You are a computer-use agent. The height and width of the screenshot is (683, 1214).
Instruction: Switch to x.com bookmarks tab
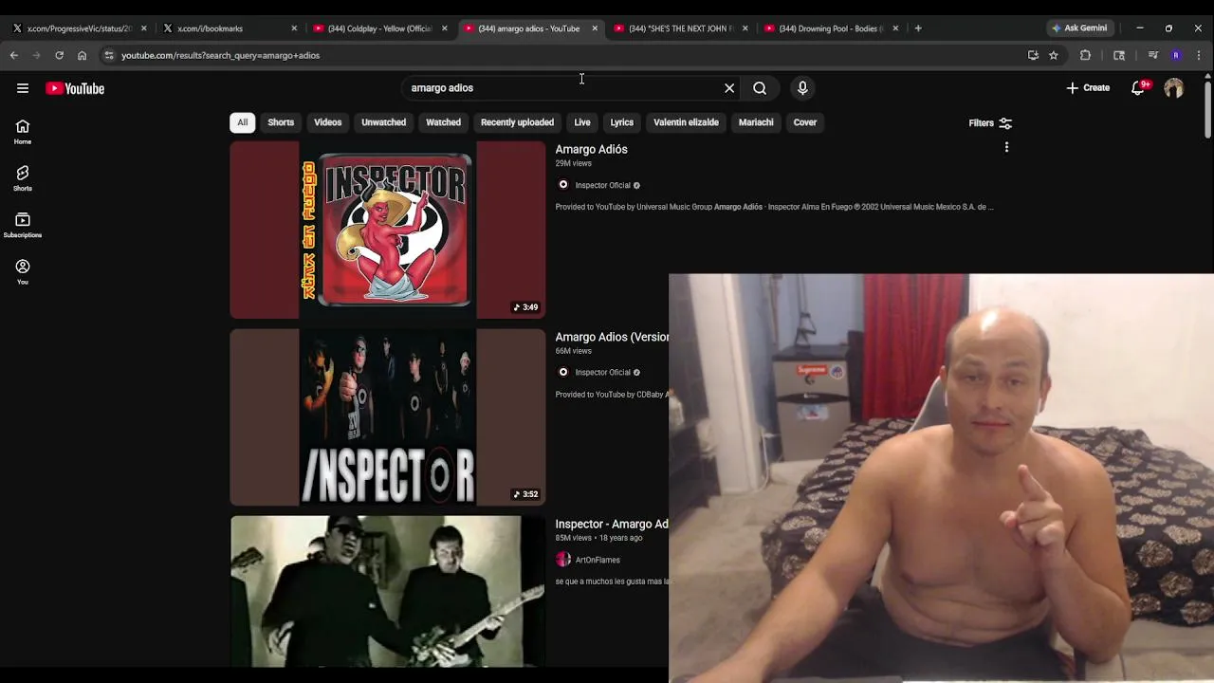pos(230,28)
